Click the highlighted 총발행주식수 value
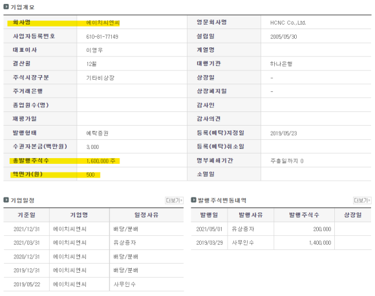 pos(101,161)
